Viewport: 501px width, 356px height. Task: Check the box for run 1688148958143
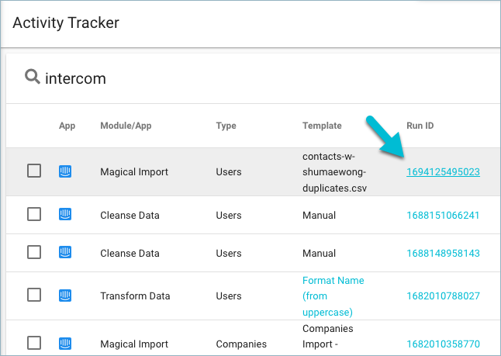34,252
